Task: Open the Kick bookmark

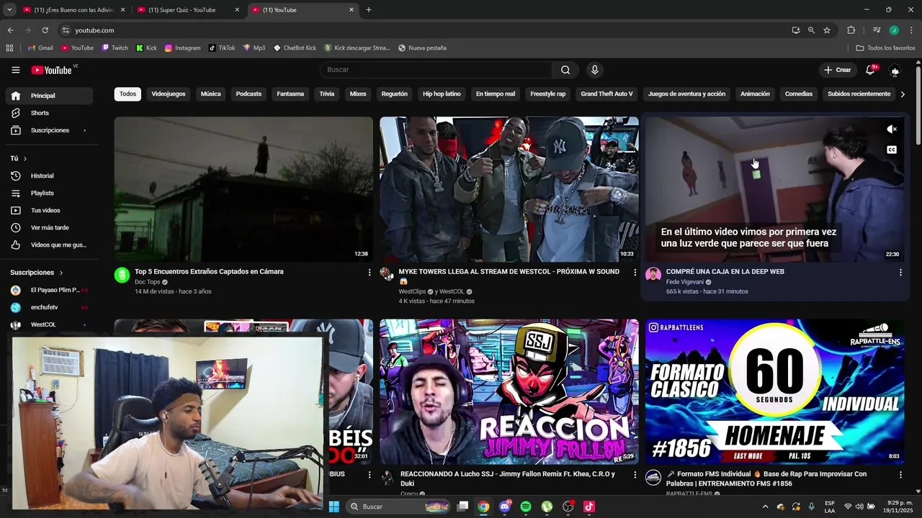Action: tap(146, 48)
